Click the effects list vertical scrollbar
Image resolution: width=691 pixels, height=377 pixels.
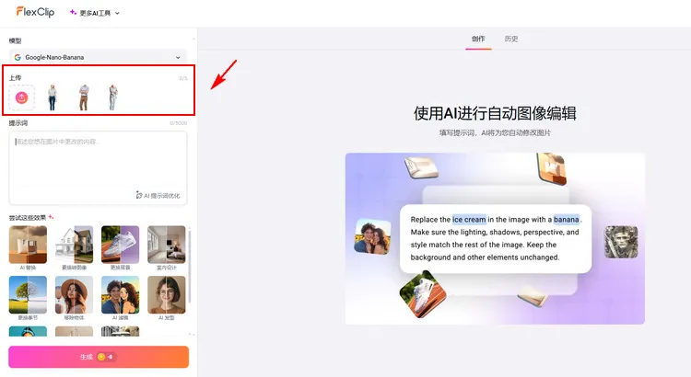[191, 267]
